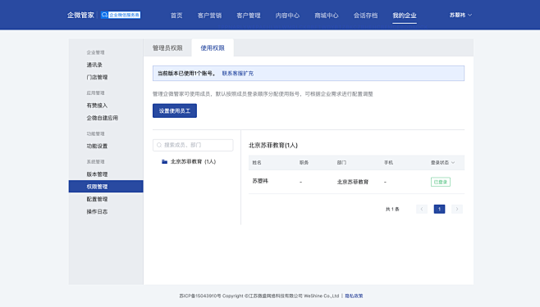Open 客户营销 in the top navigation
Viewport: 540px width, 307px height.
(x=209, y=16)
